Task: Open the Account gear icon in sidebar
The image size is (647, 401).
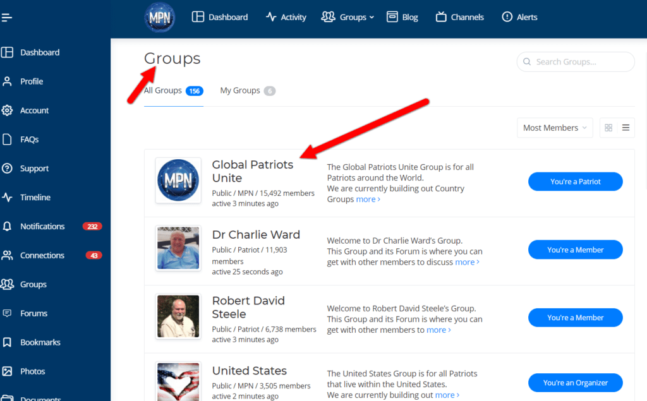Action: [x=8, y=110]
